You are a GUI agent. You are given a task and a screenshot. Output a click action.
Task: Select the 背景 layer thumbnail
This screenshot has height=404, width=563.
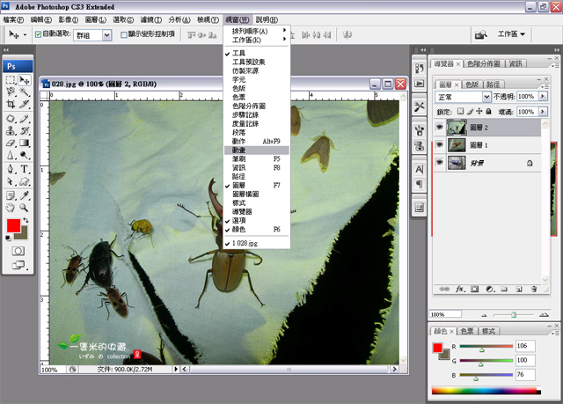point(456,162)
